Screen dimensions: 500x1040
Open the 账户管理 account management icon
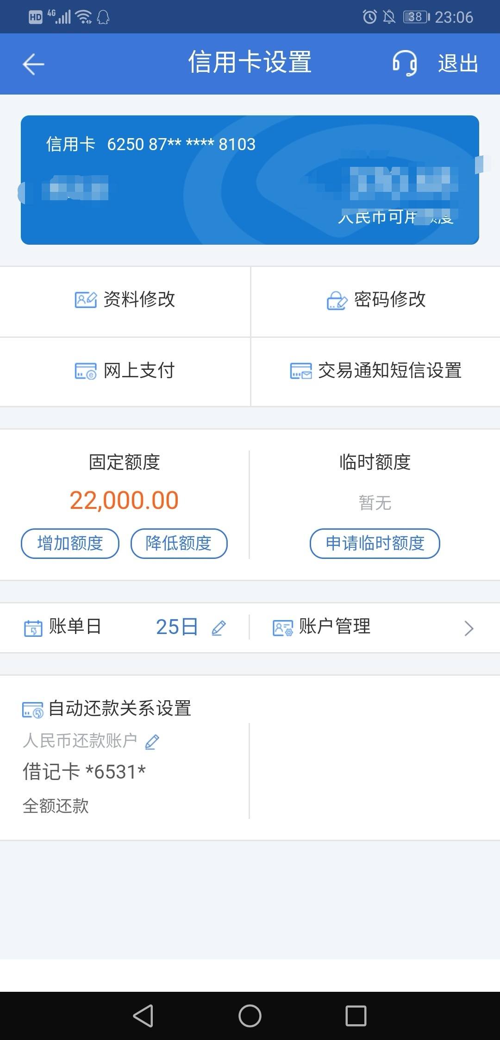283,628
